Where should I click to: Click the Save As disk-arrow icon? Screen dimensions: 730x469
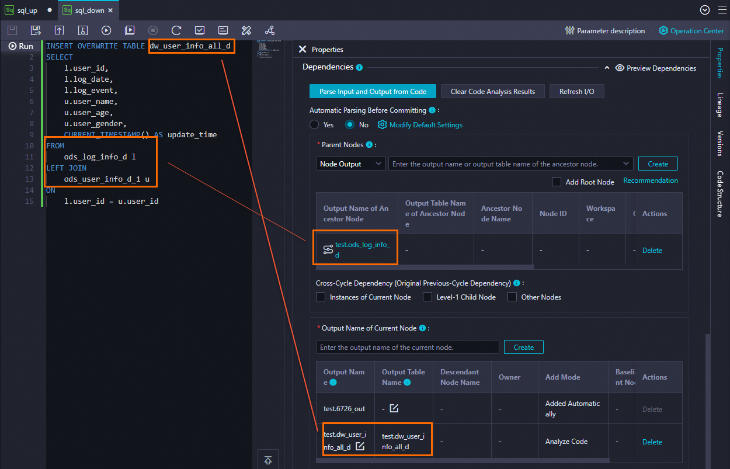tap(36, 30)
